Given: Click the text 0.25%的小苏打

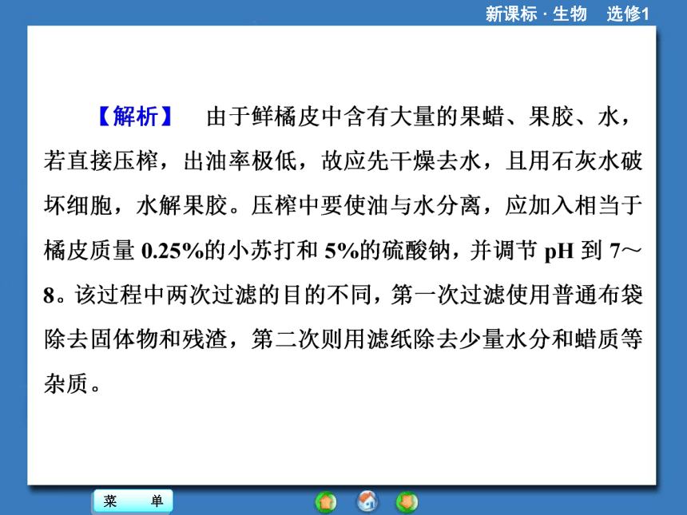Looking at the screenshot, I should (218, 251).
